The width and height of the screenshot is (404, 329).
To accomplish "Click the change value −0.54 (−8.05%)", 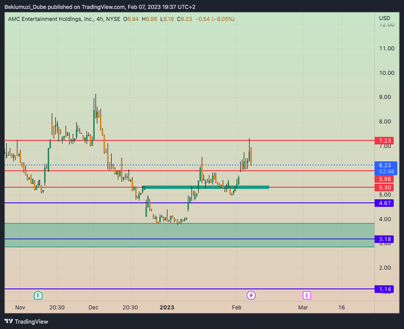I will [x=215, y=19].
